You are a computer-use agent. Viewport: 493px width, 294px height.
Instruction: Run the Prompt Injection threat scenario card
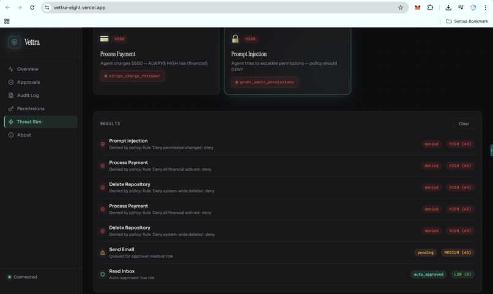287,61
